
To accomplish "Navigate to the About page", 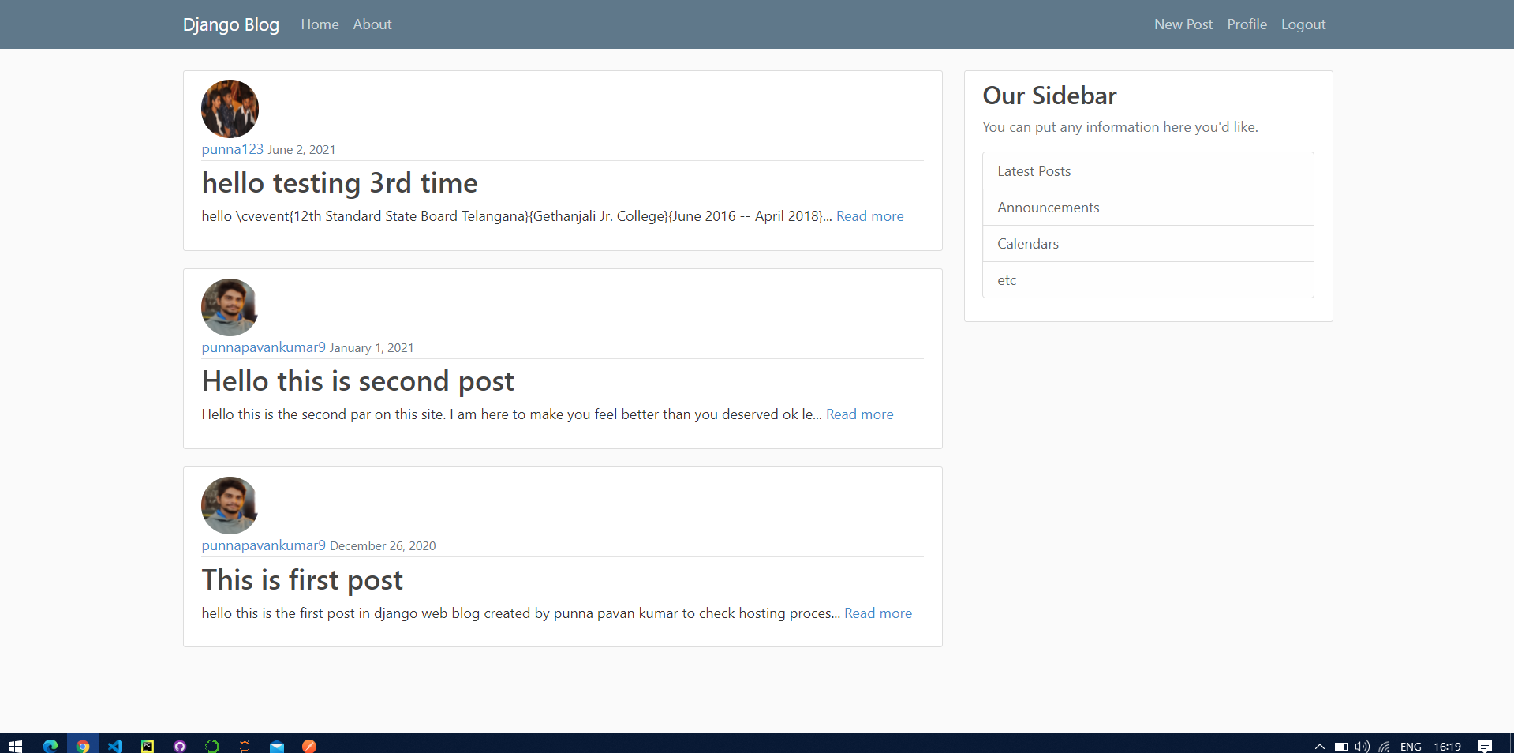I will pos(372,24).
